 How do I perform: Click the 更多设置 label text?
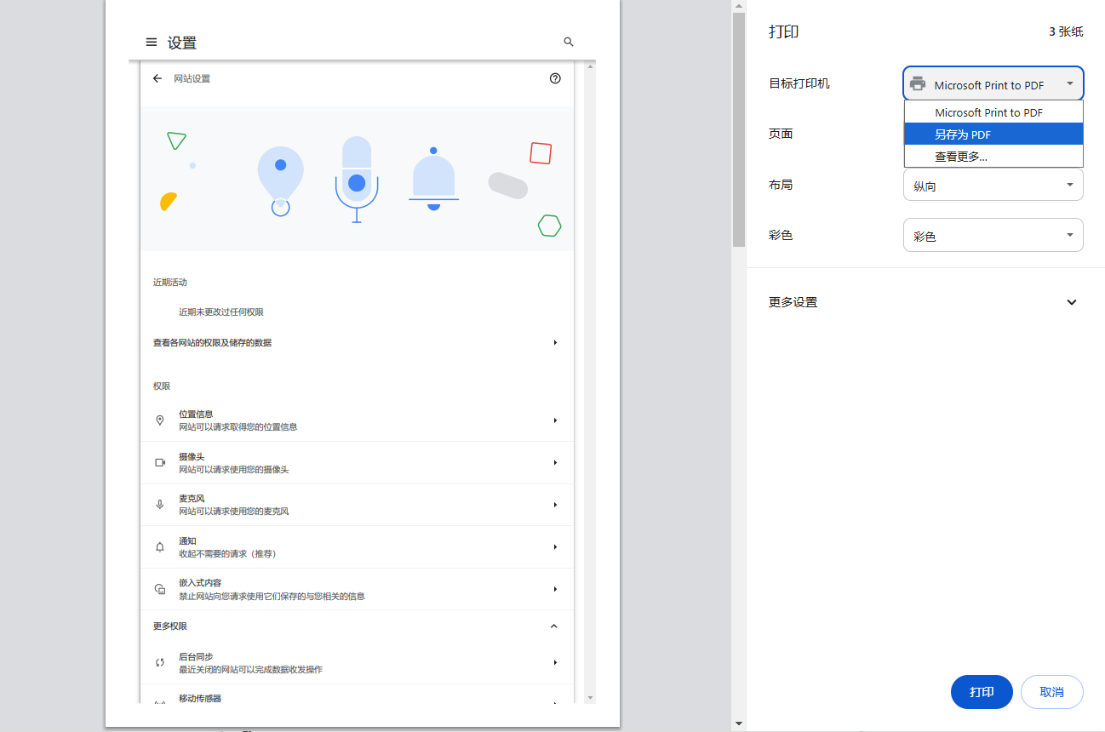coord(793,302)
